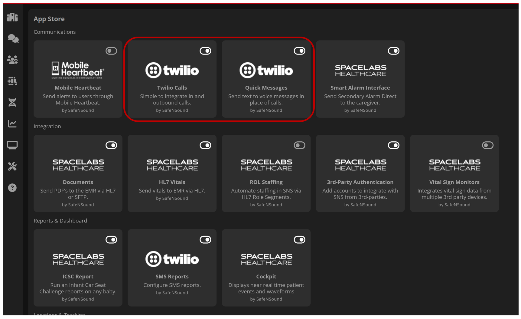The image size is (521, 319).
Task: Click 'Send vitals to EMR via HL7.'
Action: pyautogui.click(x=172, y=191)
